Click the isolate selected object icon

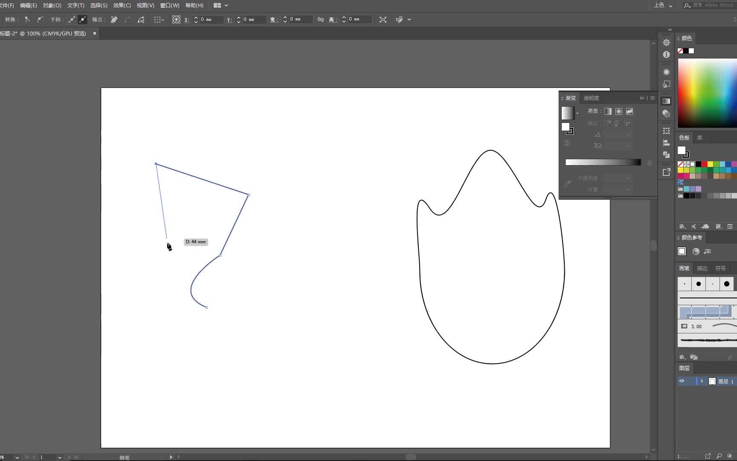click(x=383, y=20)
